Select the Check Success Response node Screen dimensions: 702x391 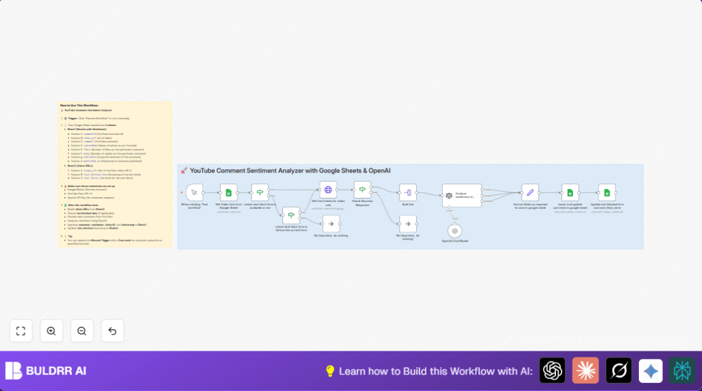coord(362,190)
